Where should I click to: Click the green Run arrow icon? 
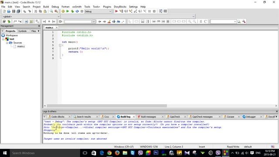tap(68, 11)
